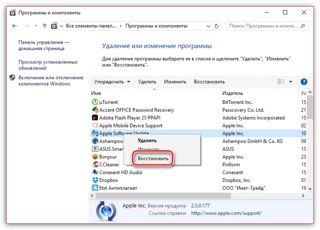Click the Dropbox program icon
Screen dimensions: 320x230
[95, 180]
